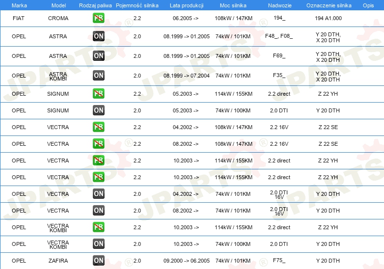Screen dimensions: 384x269
Task: Click the body code F35_
Action: tap(279, 75)
